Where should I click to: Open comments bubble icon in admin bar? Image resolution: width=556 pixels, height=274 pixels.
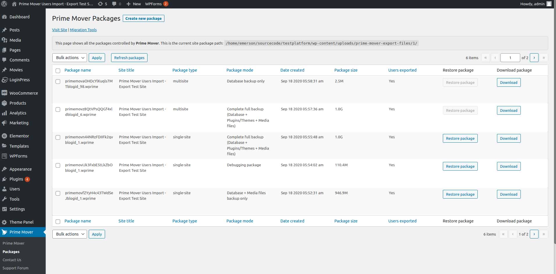(x=114, y=4)
